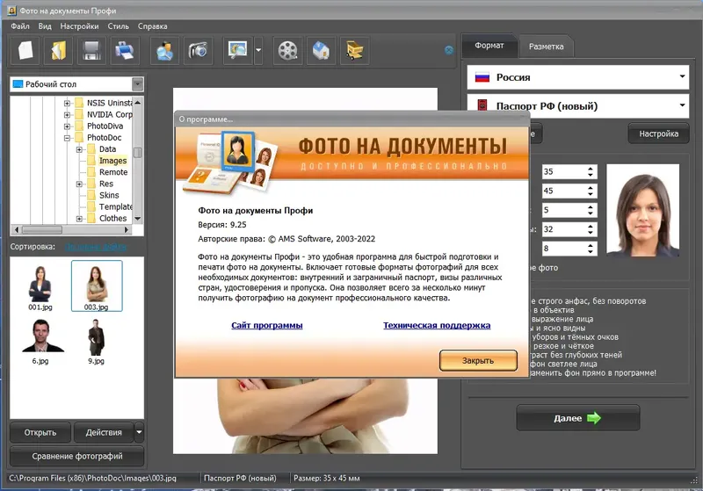Screen dimensions: 703x491
Task: Click the image viewer monitor icon
Action: pyautogui.click(x=237, y=51)
